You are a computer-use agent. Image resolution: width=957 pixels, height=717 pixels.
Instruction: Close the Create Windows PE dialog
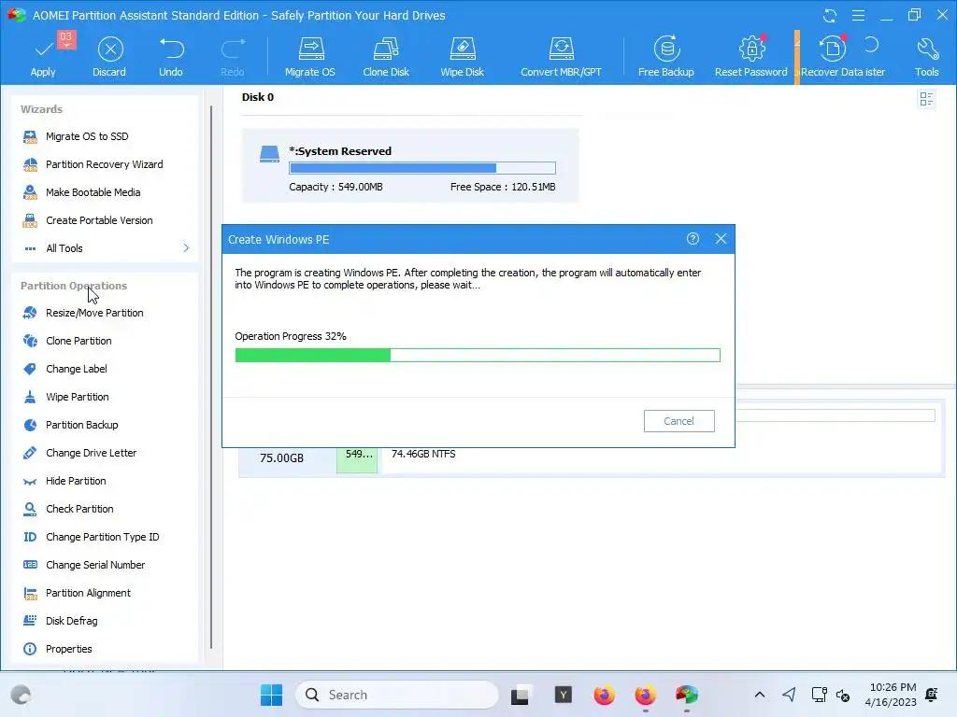[x=721, y=239]
